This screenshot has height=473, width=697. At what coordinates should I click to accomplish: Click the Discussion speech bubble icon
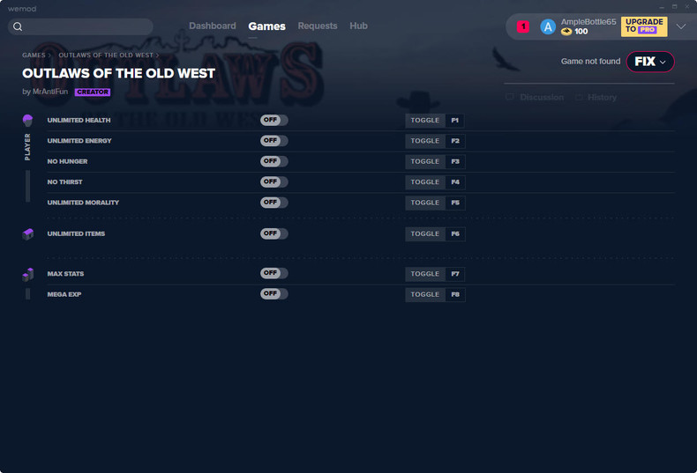[x=510, y=97]
